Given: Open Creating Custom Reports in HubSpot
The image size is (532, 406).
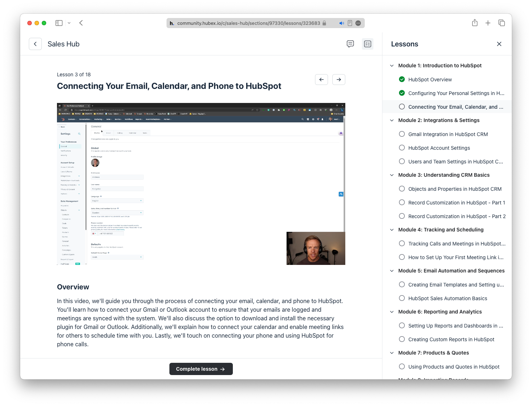Looking at the screenshot, I should [451, 339].
